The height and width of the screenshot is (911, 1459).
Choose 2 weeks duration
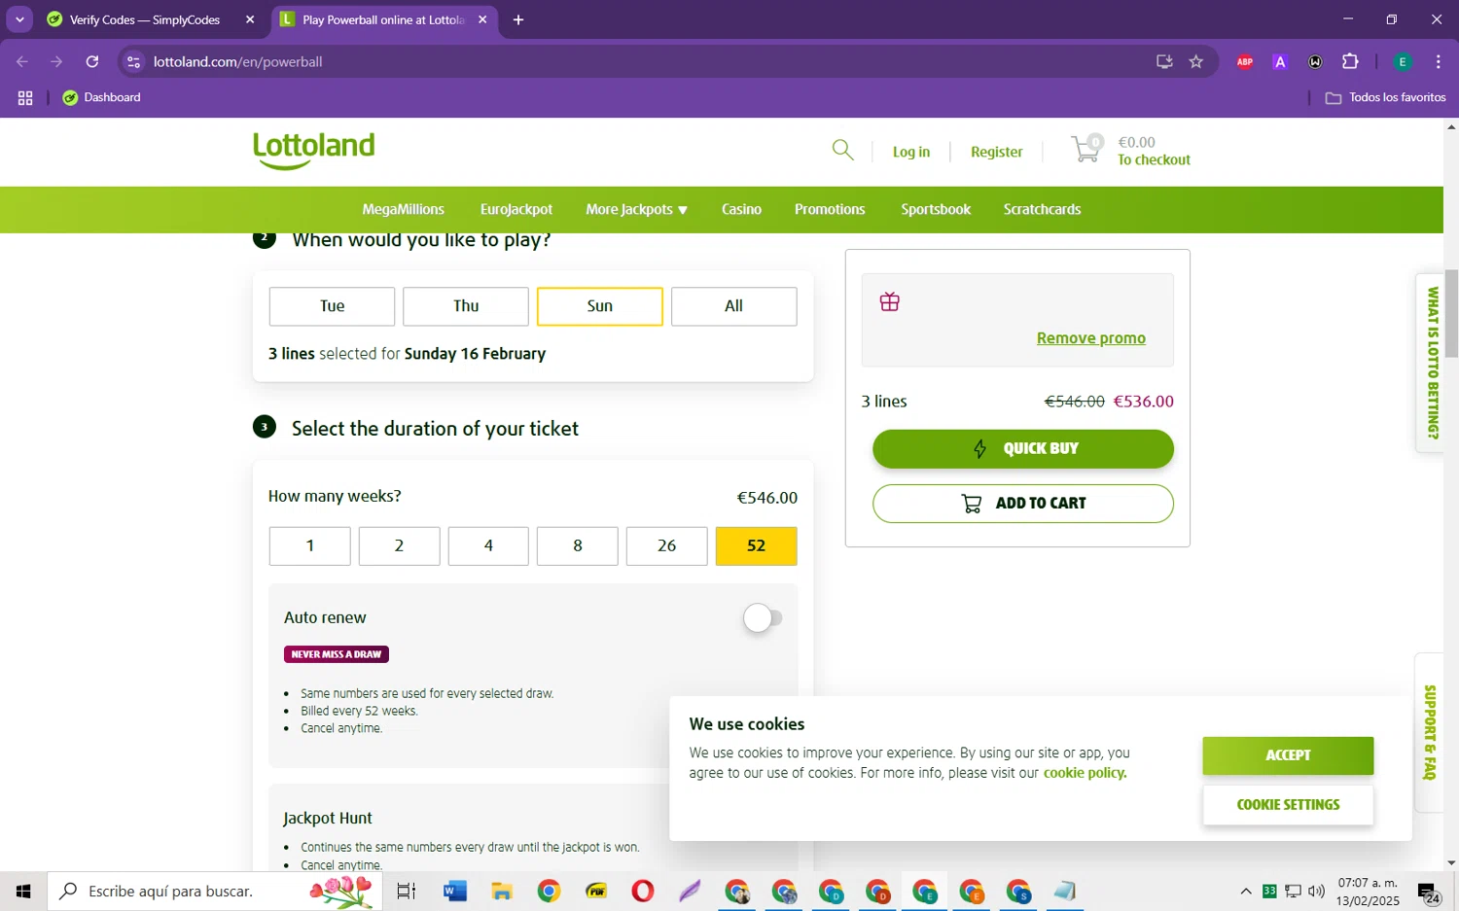(x=399, y=545)
